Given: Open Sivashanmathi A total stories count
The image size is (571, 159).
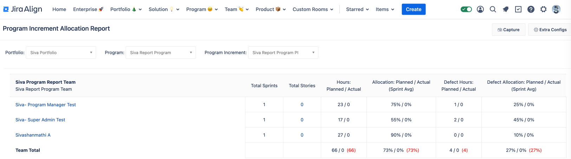Looking at the screenshot, I should coord(302,135).
